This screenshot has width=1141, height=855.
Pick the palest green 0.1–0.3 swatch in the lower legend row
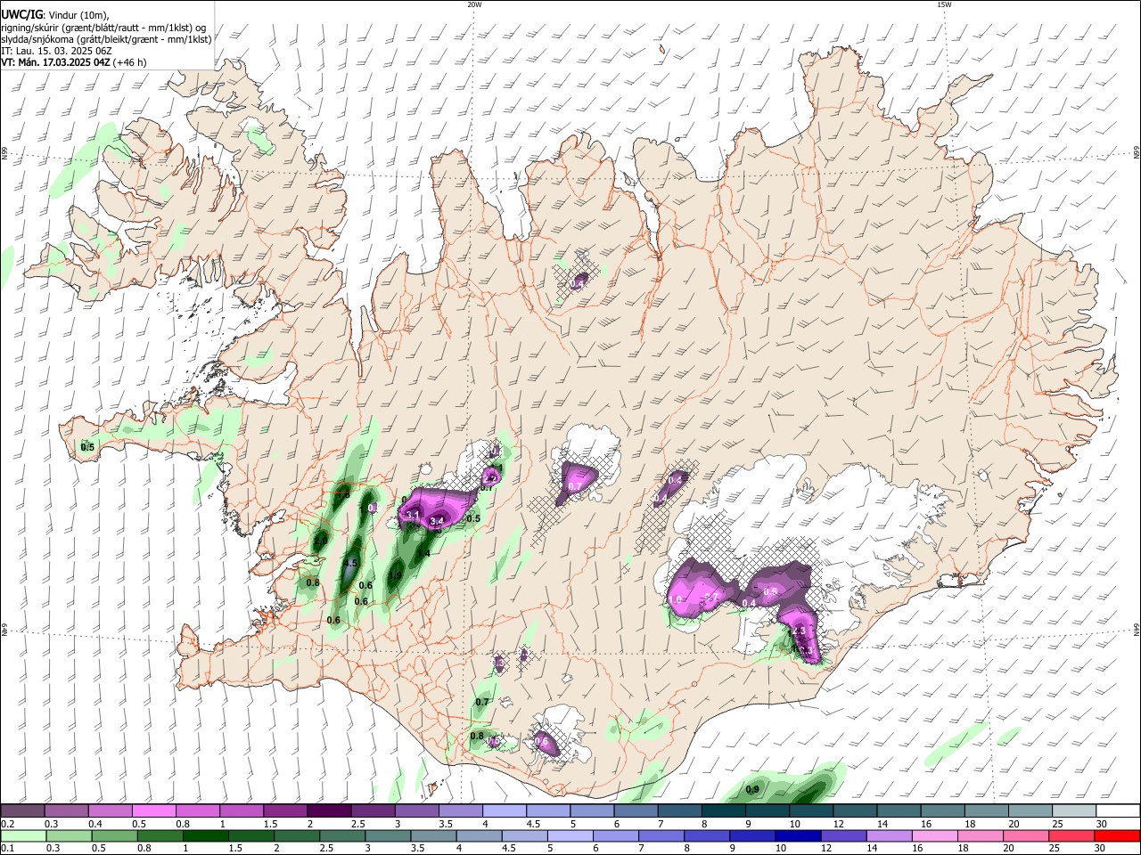(23, 835)
